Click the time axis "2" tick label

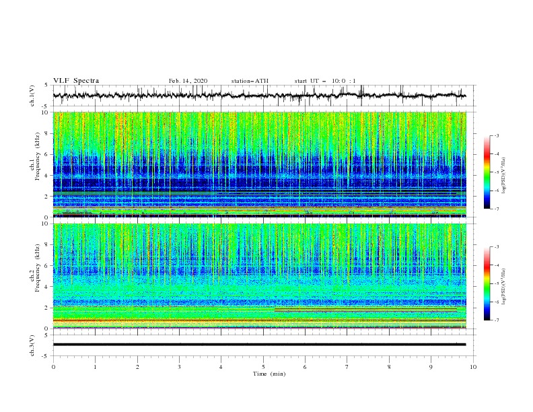click(137, 367)
